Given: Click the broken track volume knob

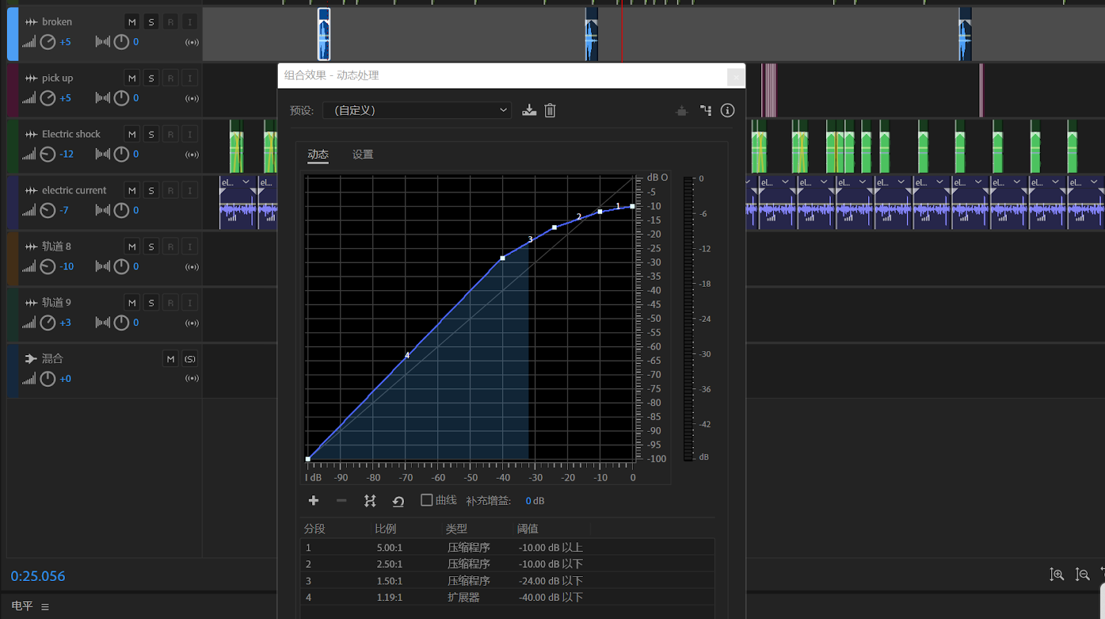Looking at the screenshot, I should pyautogui.click(x=48, y=42).
